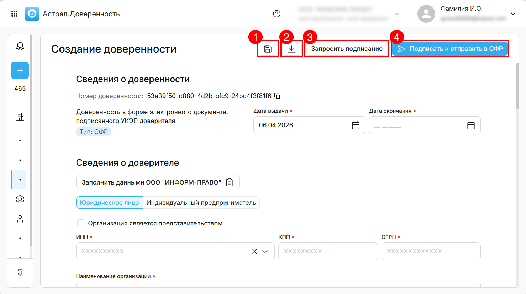Select the Юридическое лицо tab
The image size is (526, 294).
110,203
